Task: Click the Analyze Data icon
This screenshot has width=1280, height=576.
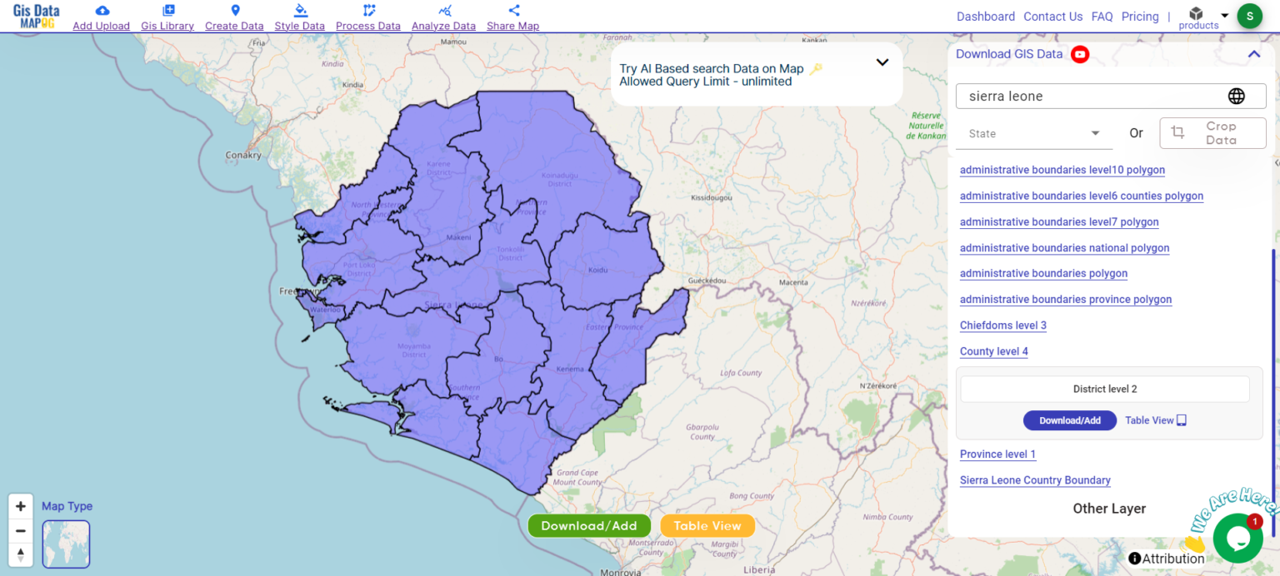Action: (x=444, y=10)
